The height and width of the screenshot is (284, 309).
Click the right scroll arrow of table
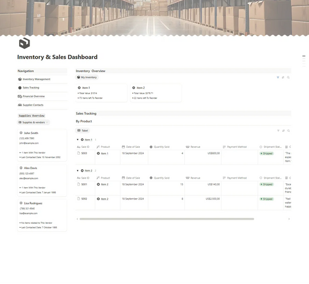click(289, 219)
